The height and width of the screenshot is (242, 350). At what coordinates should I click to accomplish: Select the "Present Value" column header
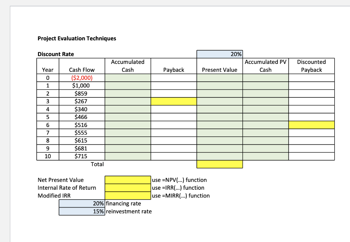220,66
